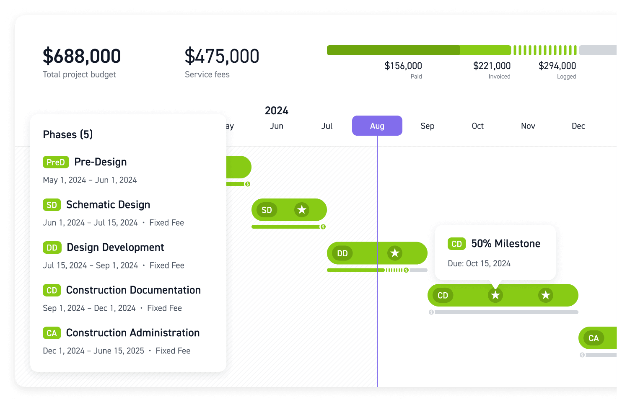
Task: Click the paid portion of the budget progress bar
Action: [x=393, y=50]
